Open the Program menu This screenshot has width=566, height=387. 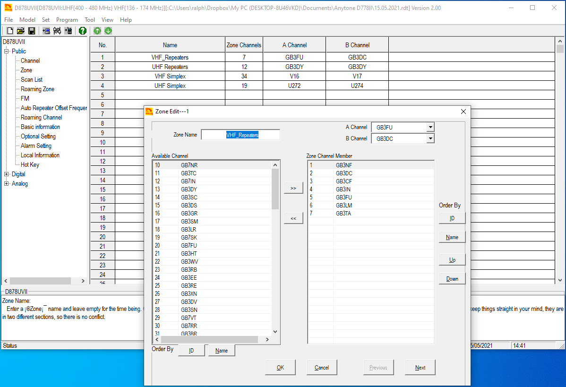(x=67, y=20)
